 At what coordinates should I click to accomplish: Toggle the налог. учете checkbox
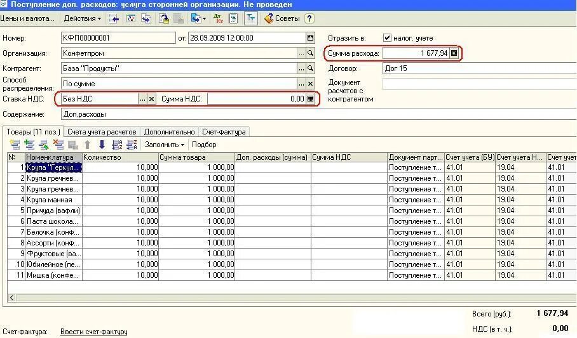coord(387,38)
